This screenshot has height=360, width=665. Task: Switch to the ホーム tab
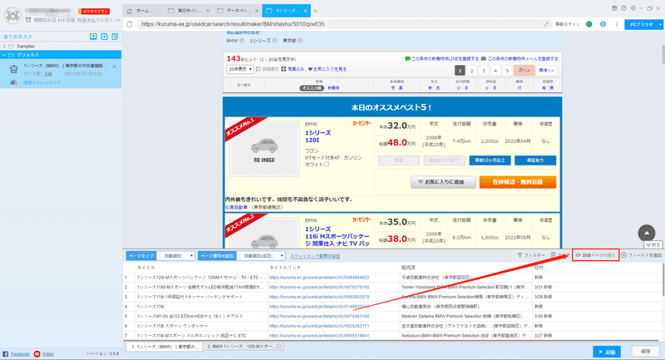click(143, 11)
